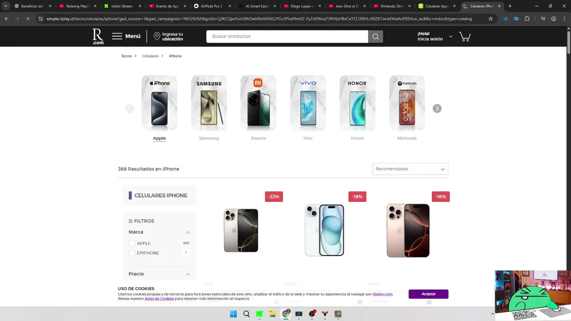Switch to the Relaxing PlayStation browser tab
The width and height of the screenshot is (571, 321).
(x=77, y=6)
